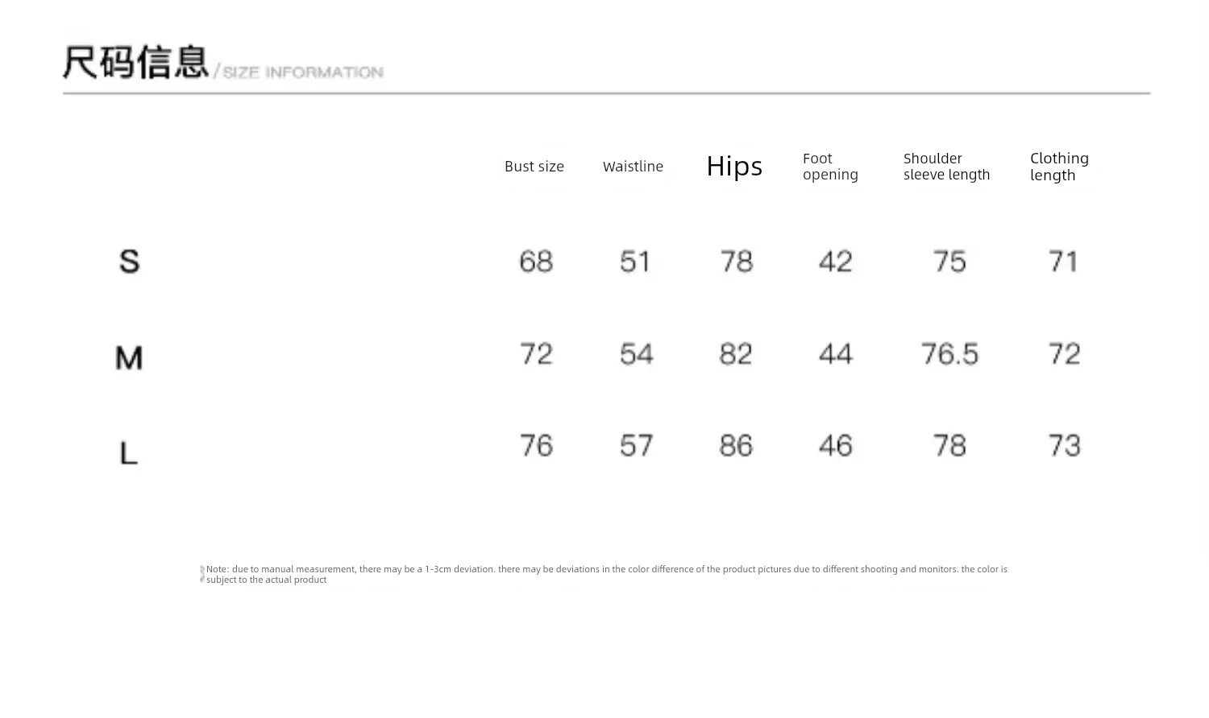The image size is (1209, 718).
Task: Click the Bust size column header
Action: tap(534, 167)
